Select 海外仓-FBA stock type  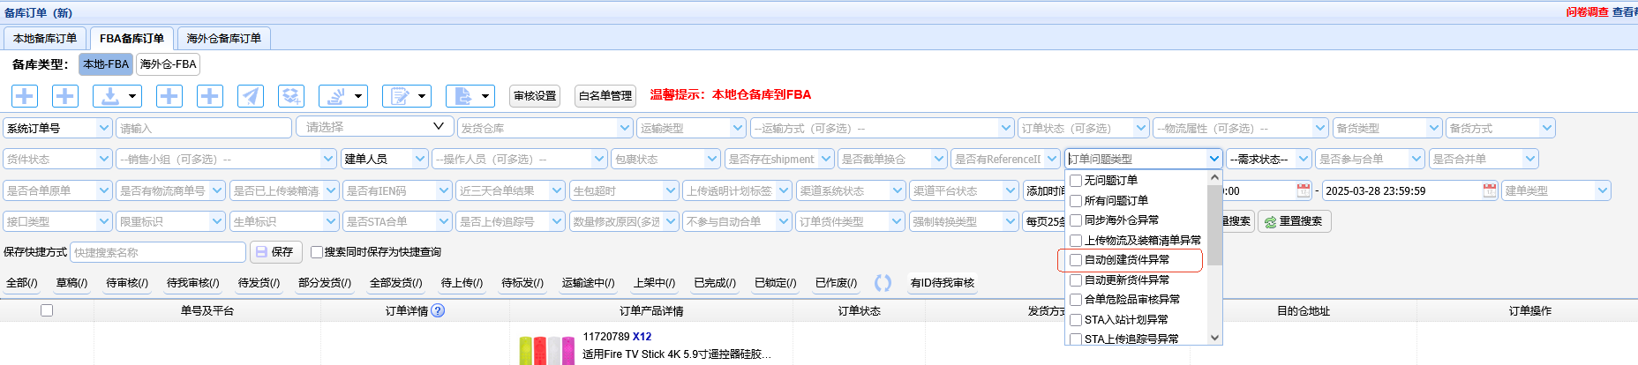[169, 64]
